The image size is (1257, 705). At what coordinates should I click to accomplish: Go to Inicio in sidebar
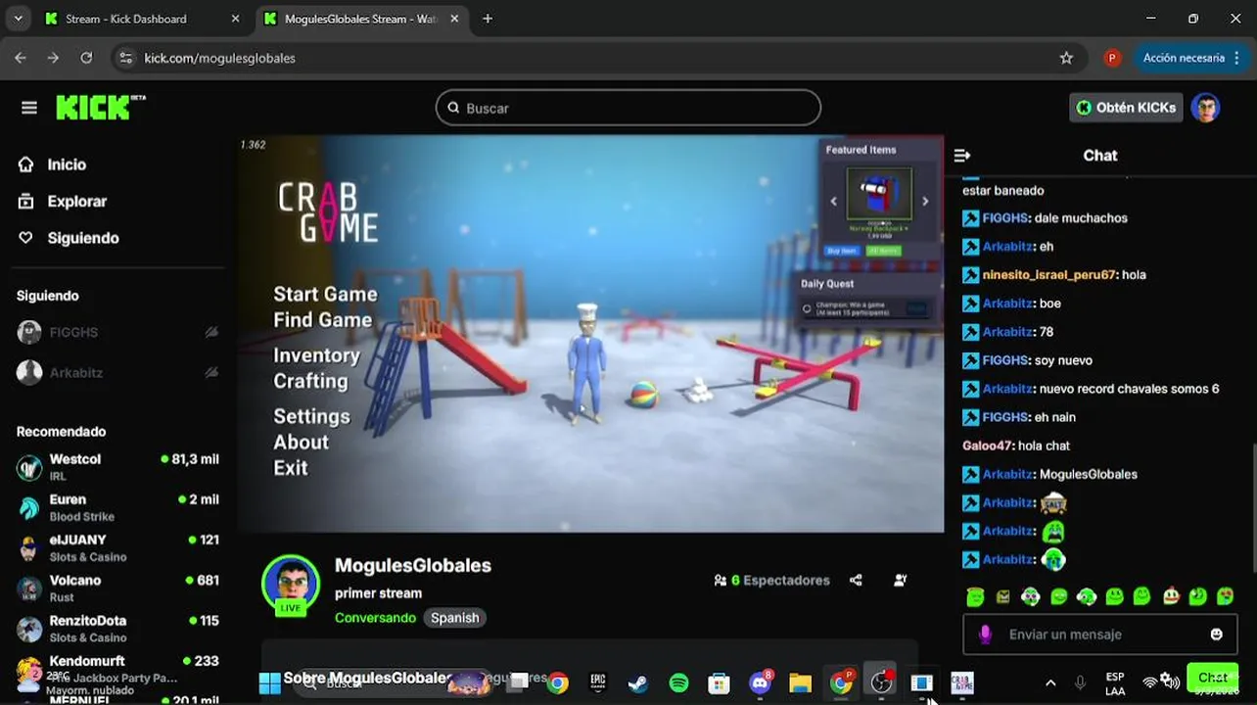click(67, 164)
